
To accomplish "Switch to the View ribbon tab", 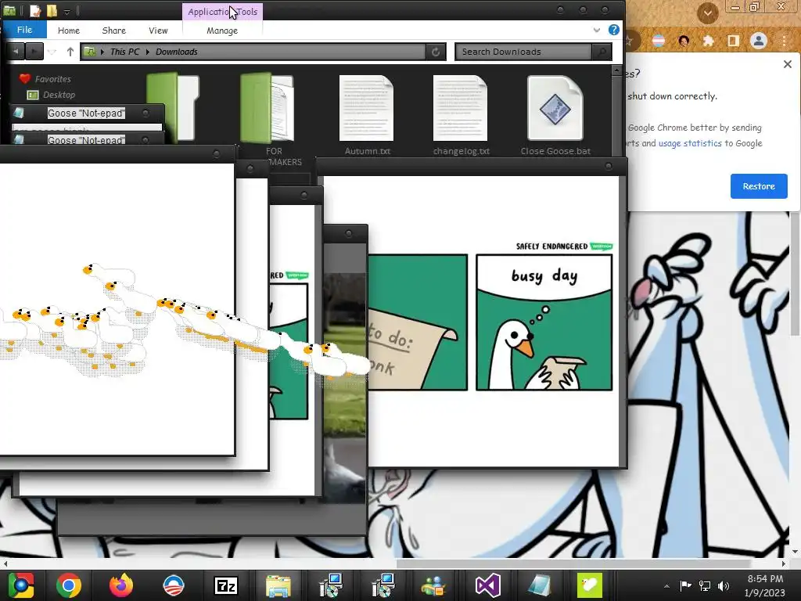I will pos(158,31).
